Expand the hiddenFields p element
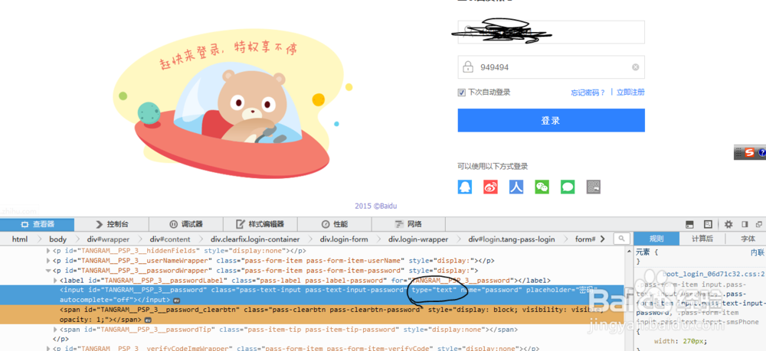This screenshot has width=766, height=351. [48, 251]
